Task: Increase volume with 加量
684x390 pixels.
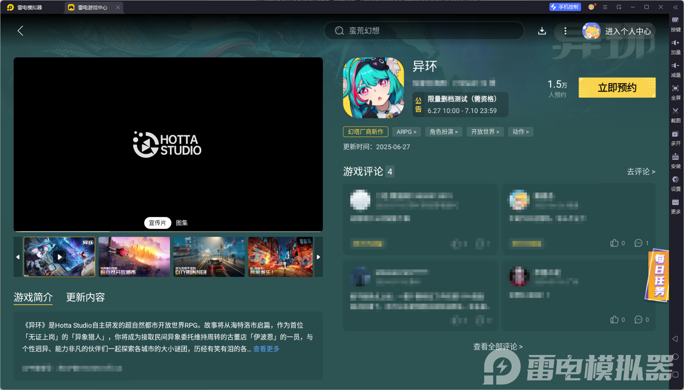Action: coord(675,47)
